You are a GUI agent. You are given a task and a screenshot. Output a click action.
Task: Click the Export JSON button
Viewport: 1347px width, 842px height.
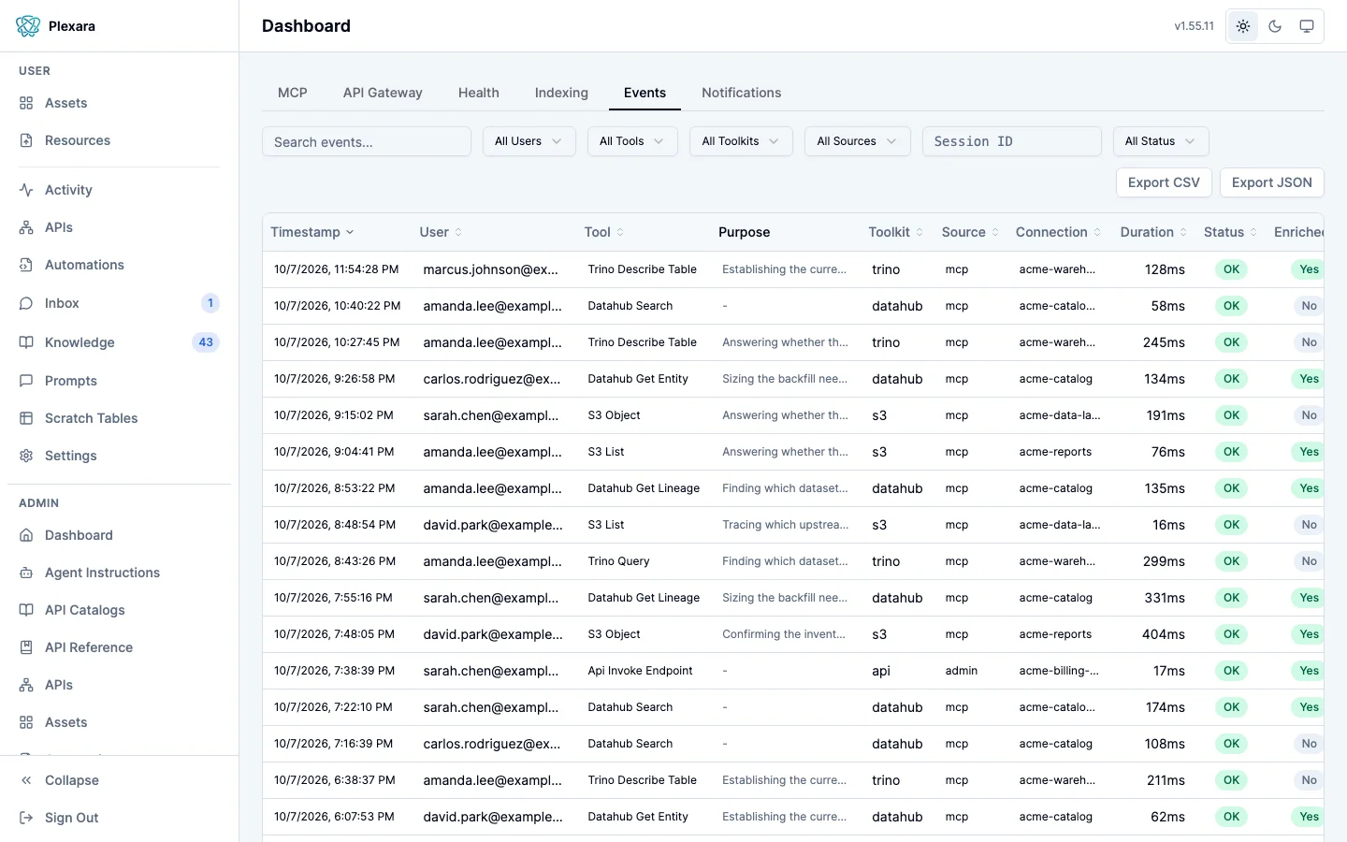tap(1272, 182)
